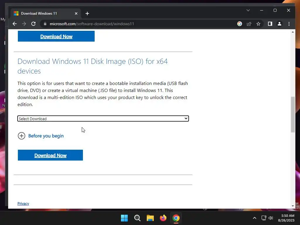Minimize the Chrome window
Screen dimensions: 300x225
(x=262, y=10)
